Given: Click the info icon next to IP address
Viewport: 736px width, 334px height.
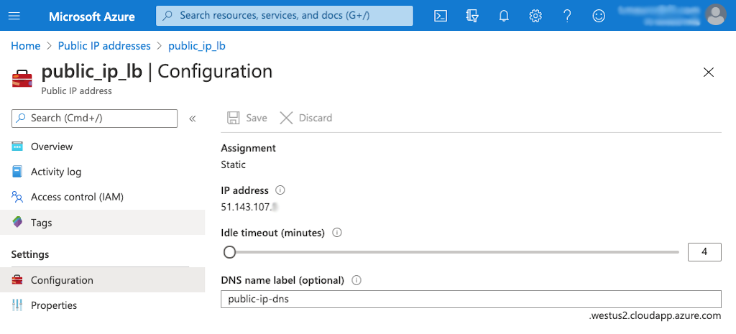Looking at the screenshot, I should click(280, 190).
